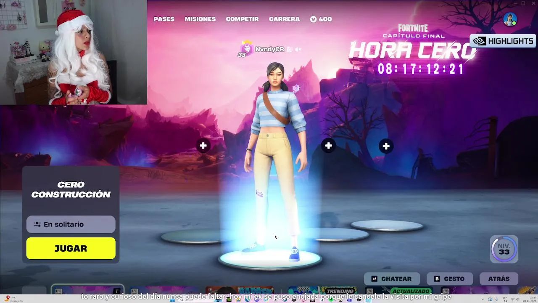Image resolution: width=538 pixels, height=303 pixels.
Task: Change the CERO CONSTRUCCIÓN game mode
Action: click(71, 190)
